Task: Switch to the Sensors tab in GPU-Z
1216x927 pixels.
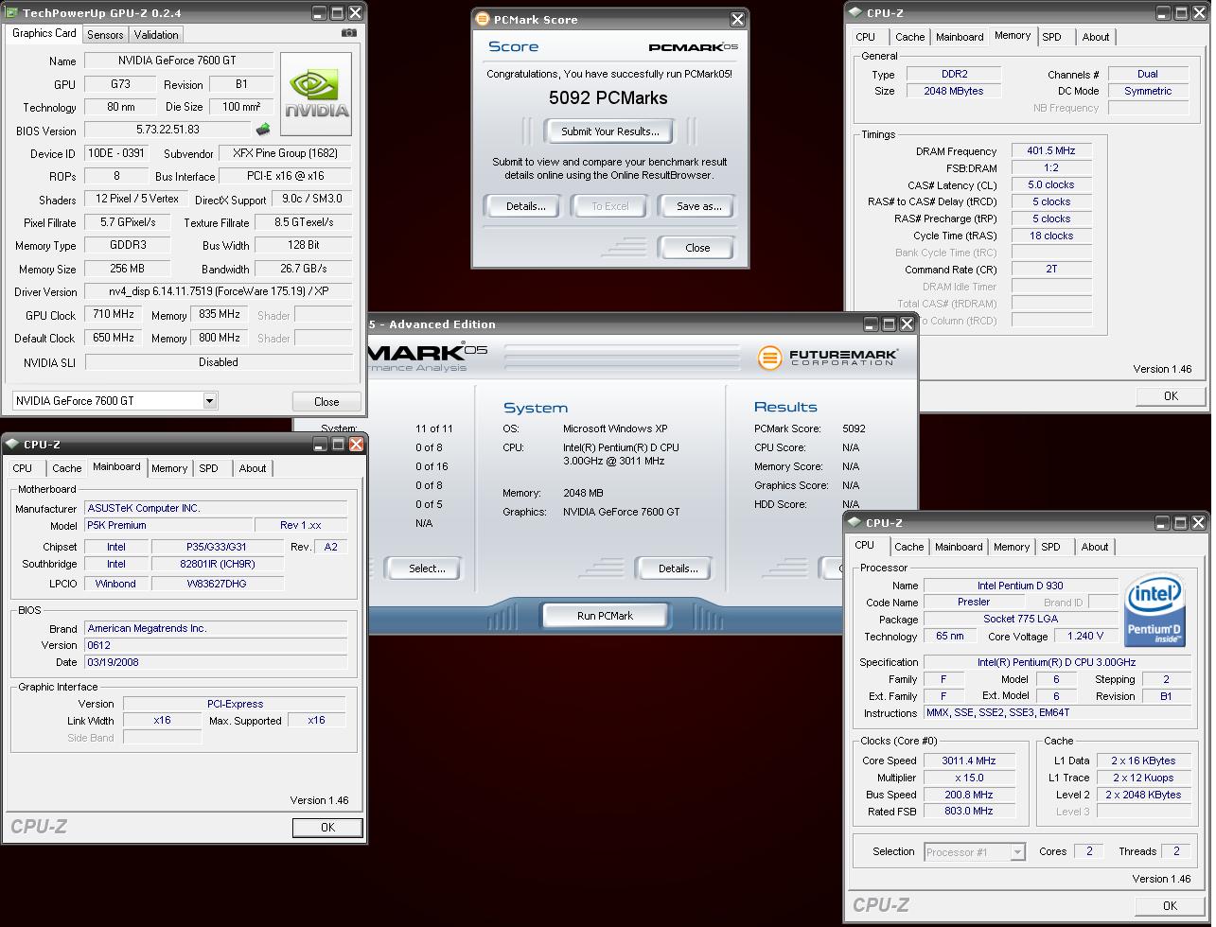Action: click(105, 35)
